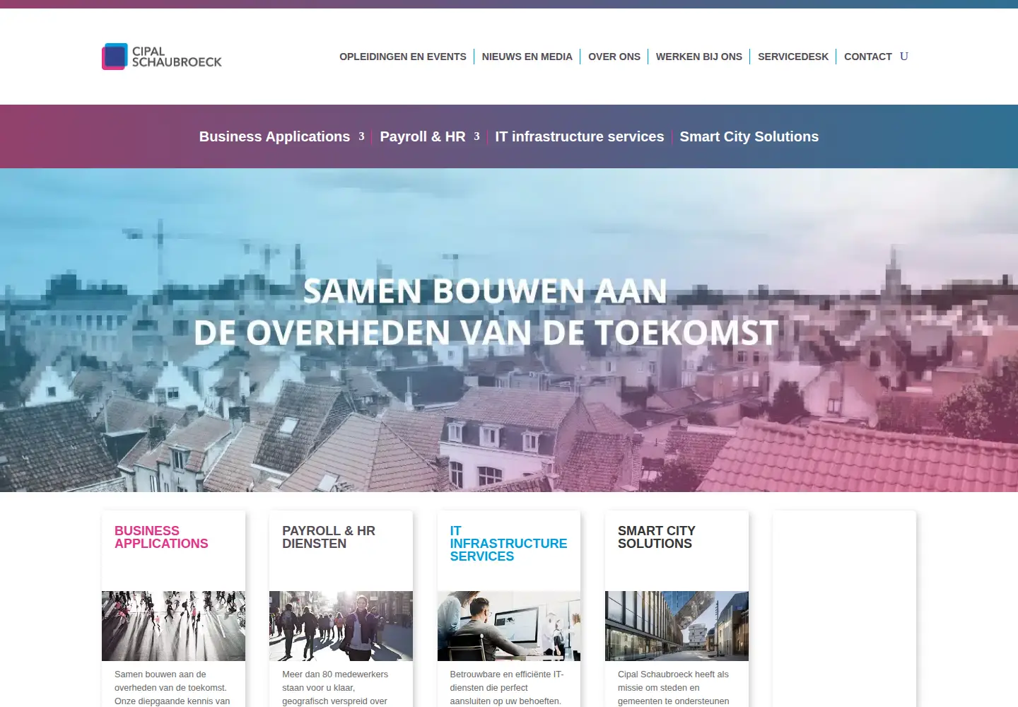The height and width of the screenshot is (707, 1018).
Task: Expand the Payroll & HR submenu arrow
Action: 476,136
